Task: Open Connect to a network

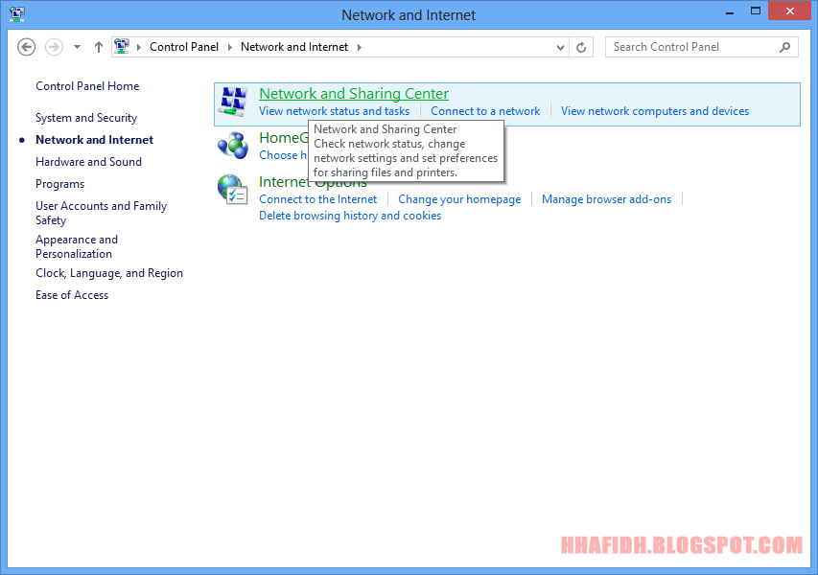Action: (485, 110)
